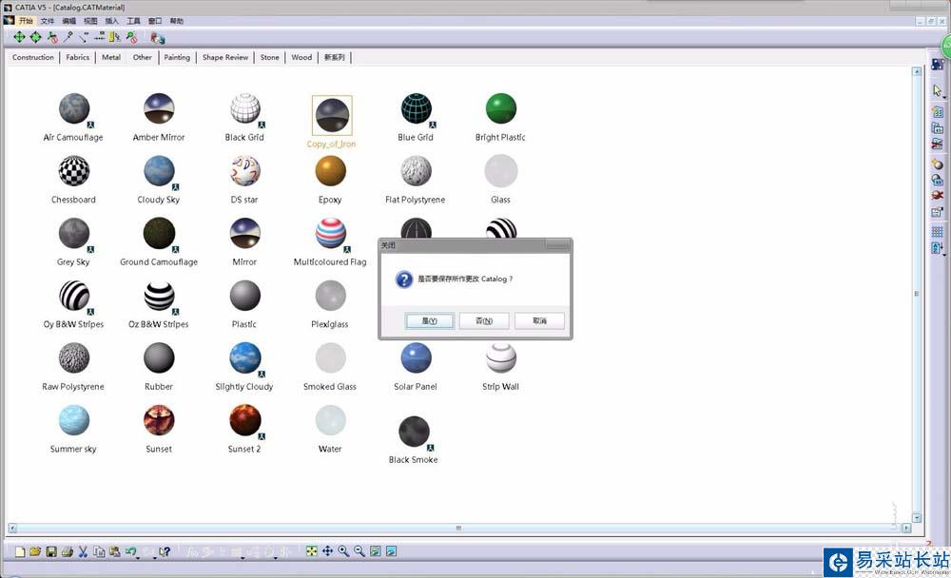The width and height of the screenshot is (951, 578).
Task: Click the grid view icon in right toolbar
Action: (x=938, y=232)
